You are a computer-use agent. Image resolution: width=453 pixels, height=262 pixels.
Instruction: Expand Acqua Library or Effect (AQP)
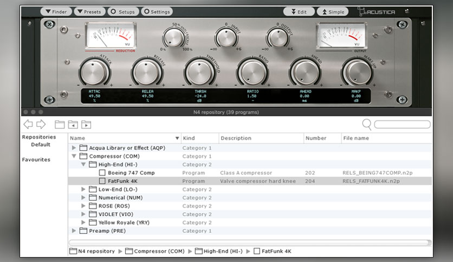(x=74, y=148)
